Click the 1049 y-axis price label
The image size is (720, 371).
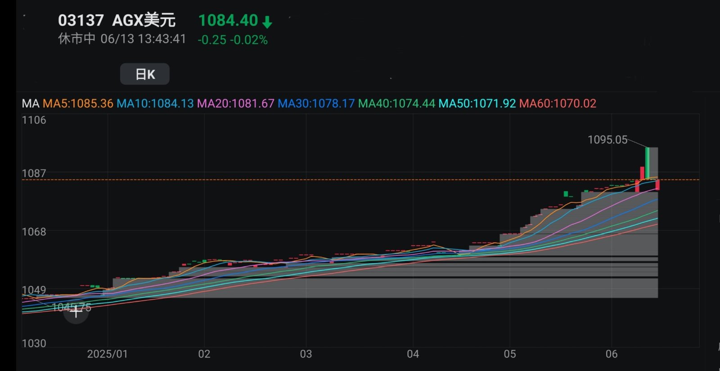click(x=34, y=290)
